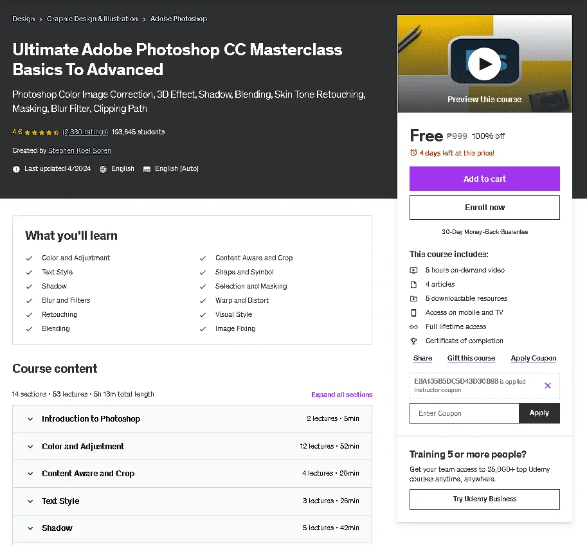Open the 2,330 ratings link

(85, 132)
